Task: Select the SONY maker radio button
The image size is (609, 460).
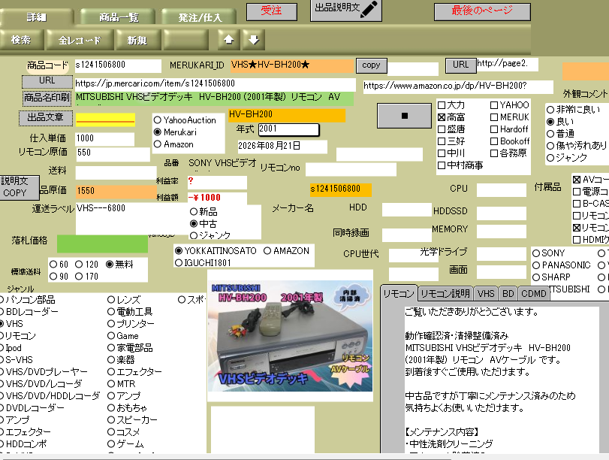Action: tap(536, 253)
